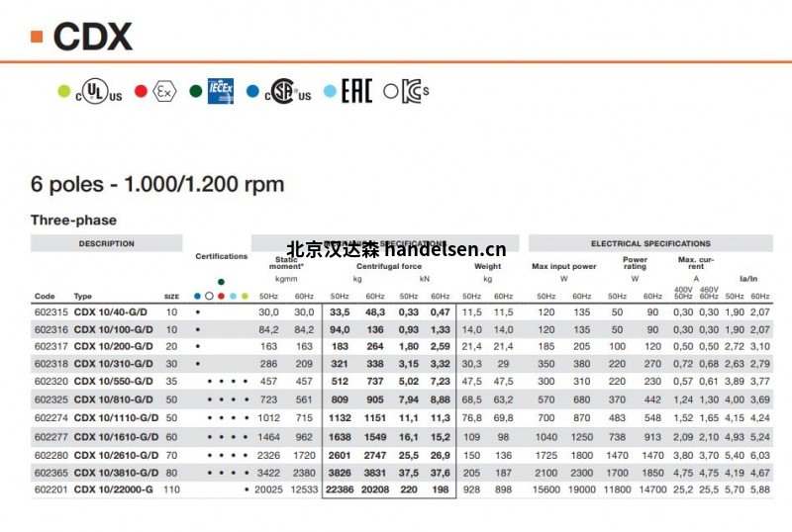Click the '6 poles - 1.000/1.200 rpm' heading
The height and width of the screenshot is (532, 792).
[157, 184]
